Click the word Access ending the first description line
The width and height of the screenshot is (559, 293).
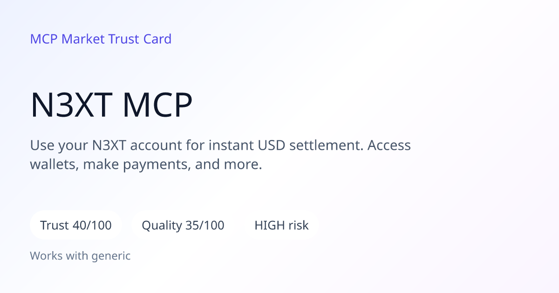pyautogui.click(x=389, y=146)
